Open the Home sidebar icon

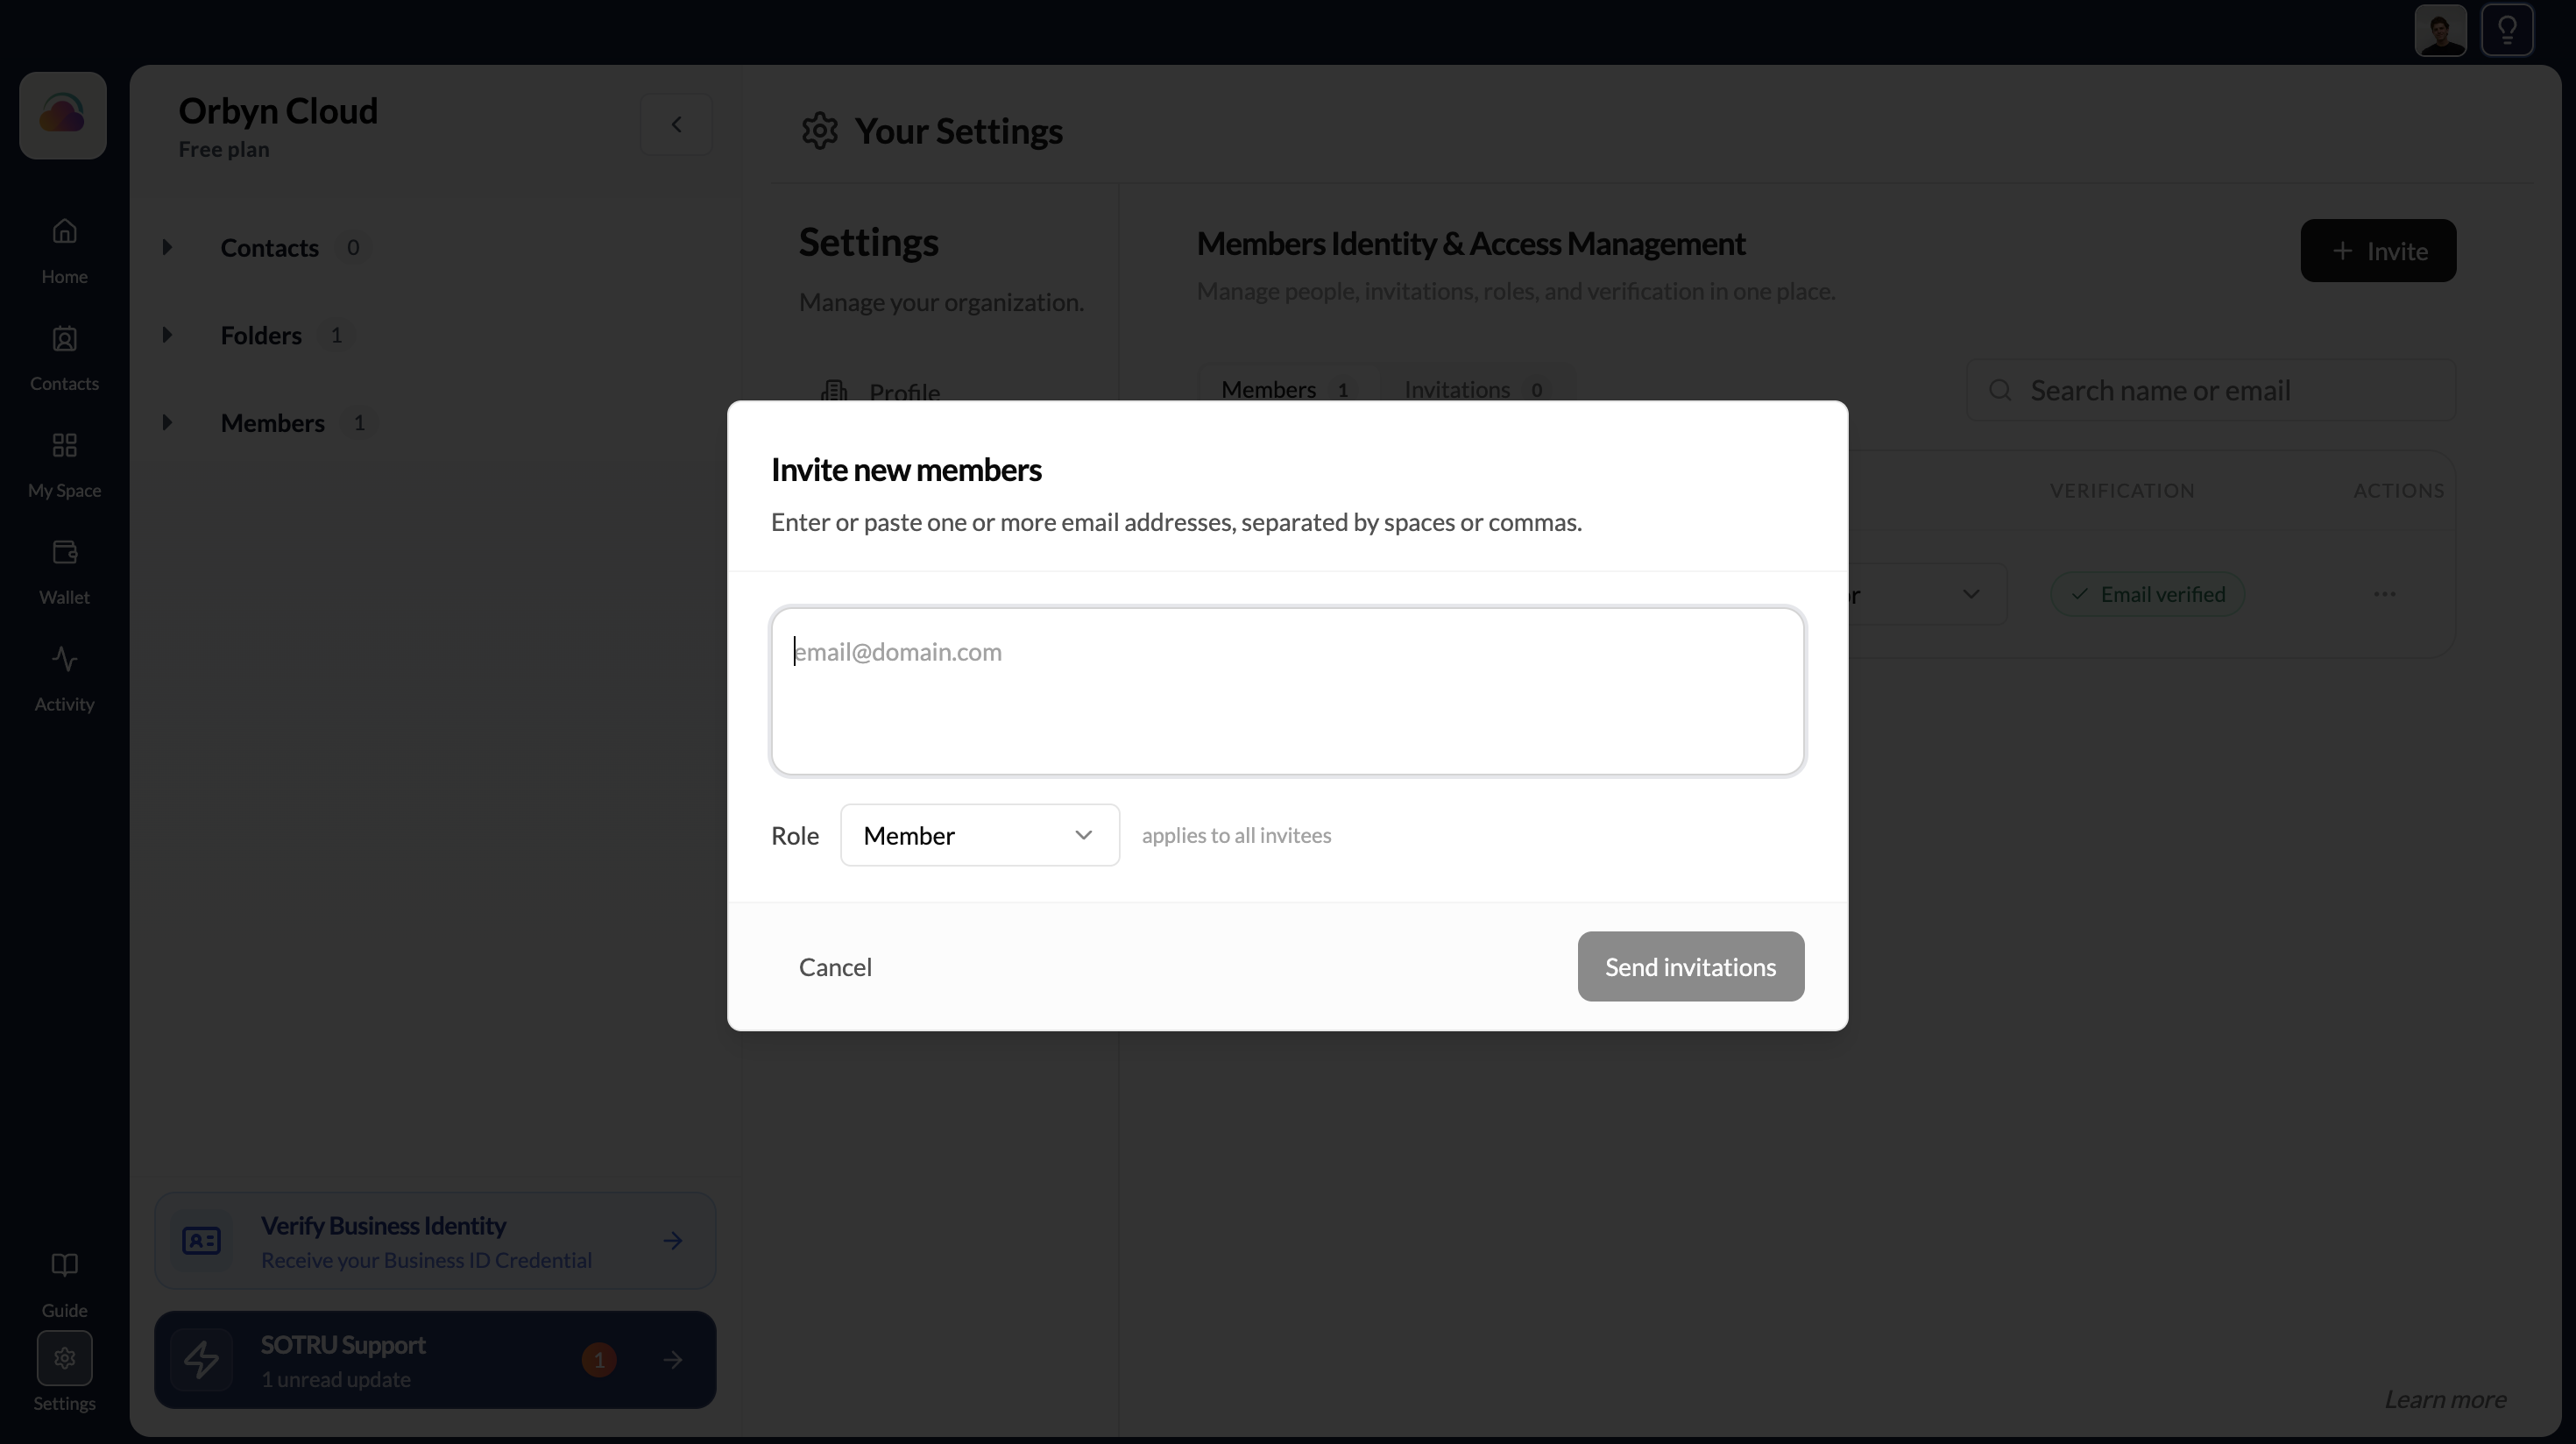point(64,232)
